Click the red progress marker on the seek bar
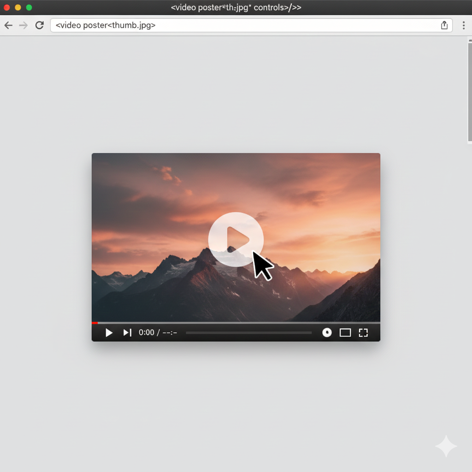Viewport: 472px width, 472px height. click(94, 323)
